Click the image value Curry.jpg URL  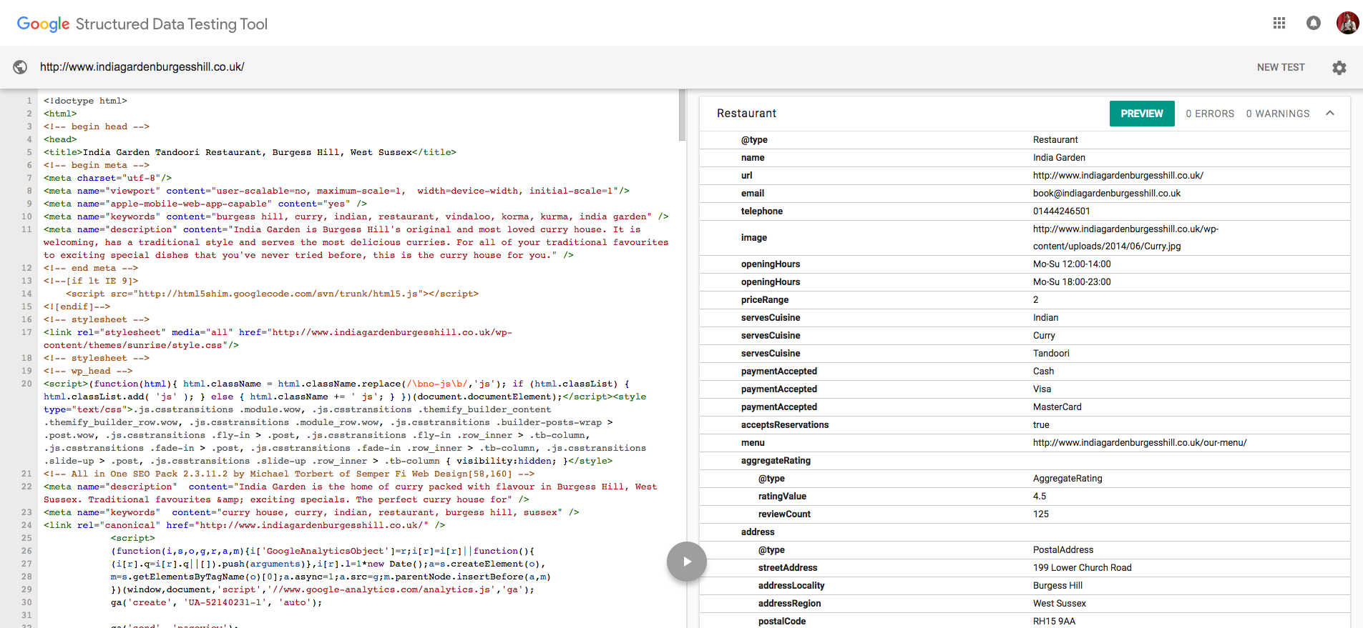(x=1125, y=237)
